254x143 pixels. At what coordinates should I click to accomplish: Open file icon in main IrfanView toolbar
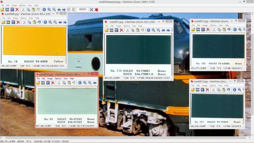point(2,9)
